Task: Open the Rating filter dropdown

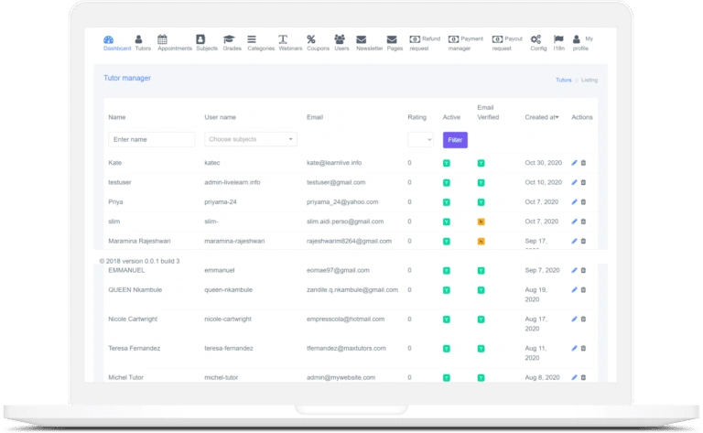Action: [420, 139]
